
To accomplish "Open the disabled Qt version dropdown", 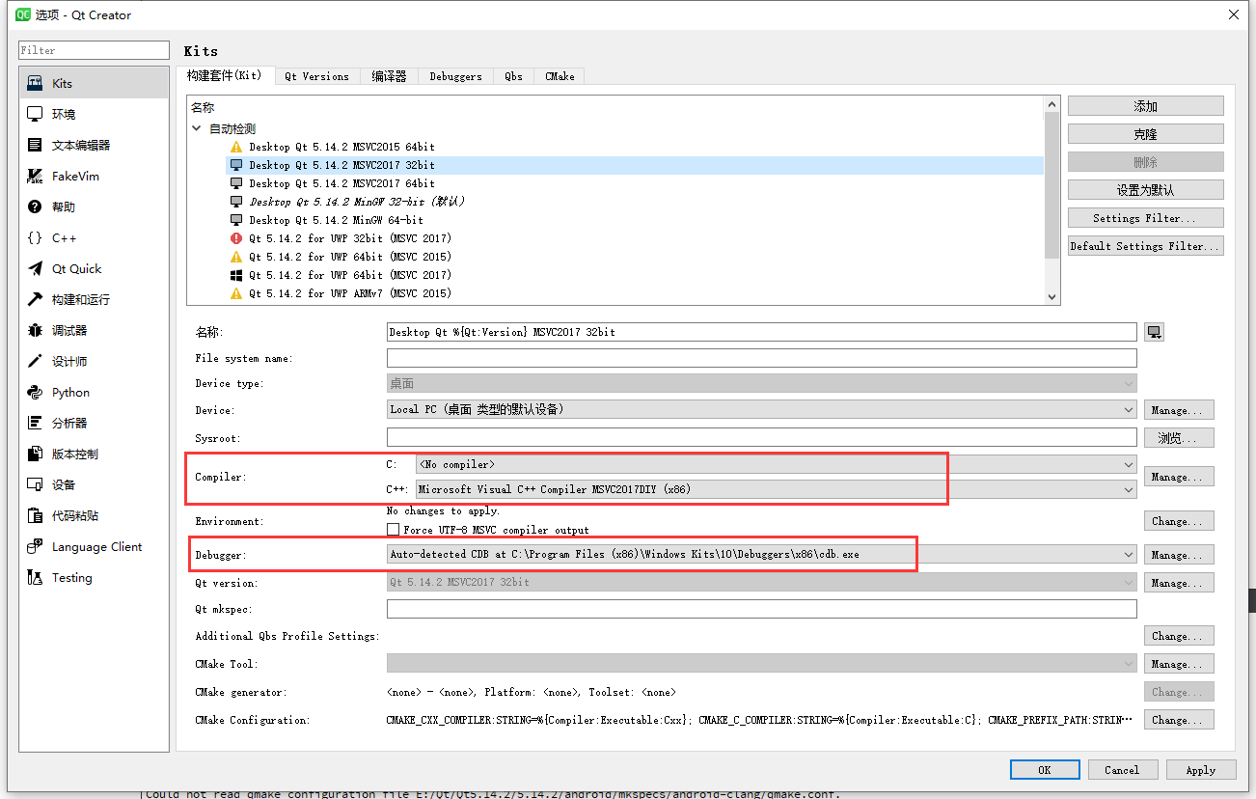I will pyautogui.click(x=761, y=582).
